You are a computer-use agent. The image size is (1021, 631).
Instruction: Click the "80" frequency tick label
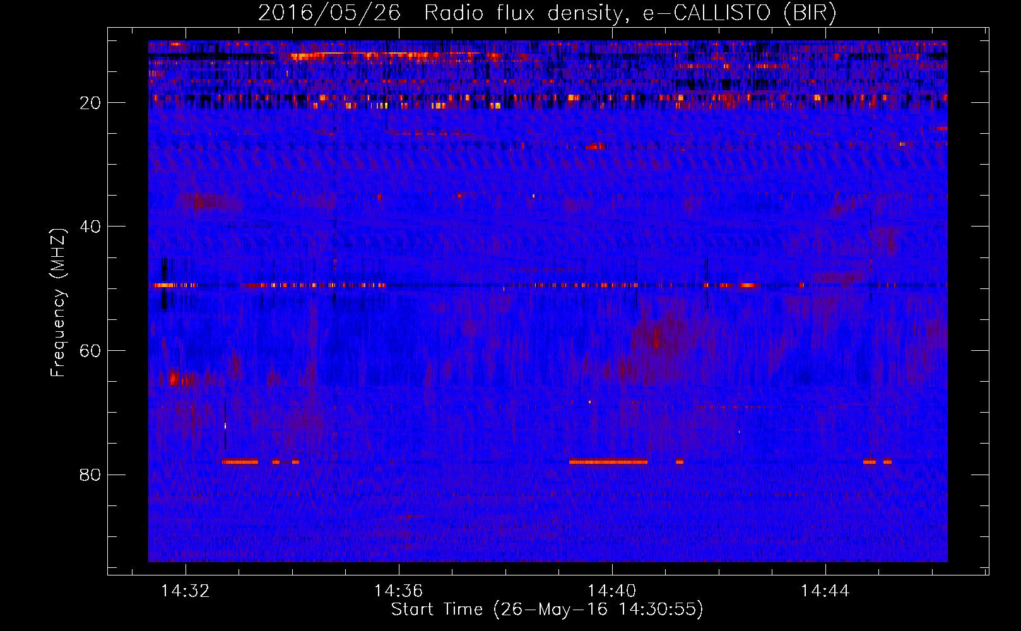(91, 475)
